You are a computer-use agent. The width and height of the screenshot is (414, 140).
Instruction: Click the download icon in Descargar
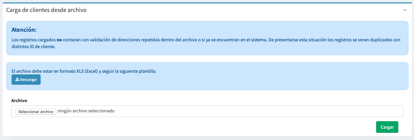(x=17, y=80)
